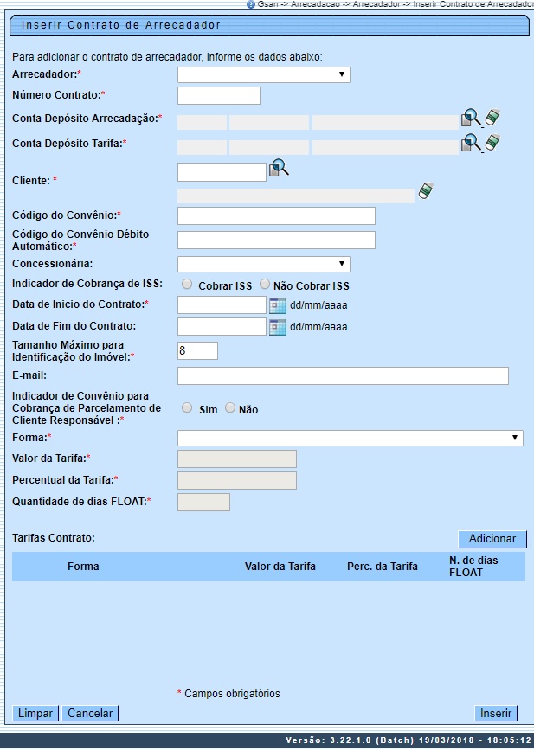Open search for Conta Depósito Arrecadação
Image resolution: width=534 pixels, height=750 pixels.
[471, 118]
